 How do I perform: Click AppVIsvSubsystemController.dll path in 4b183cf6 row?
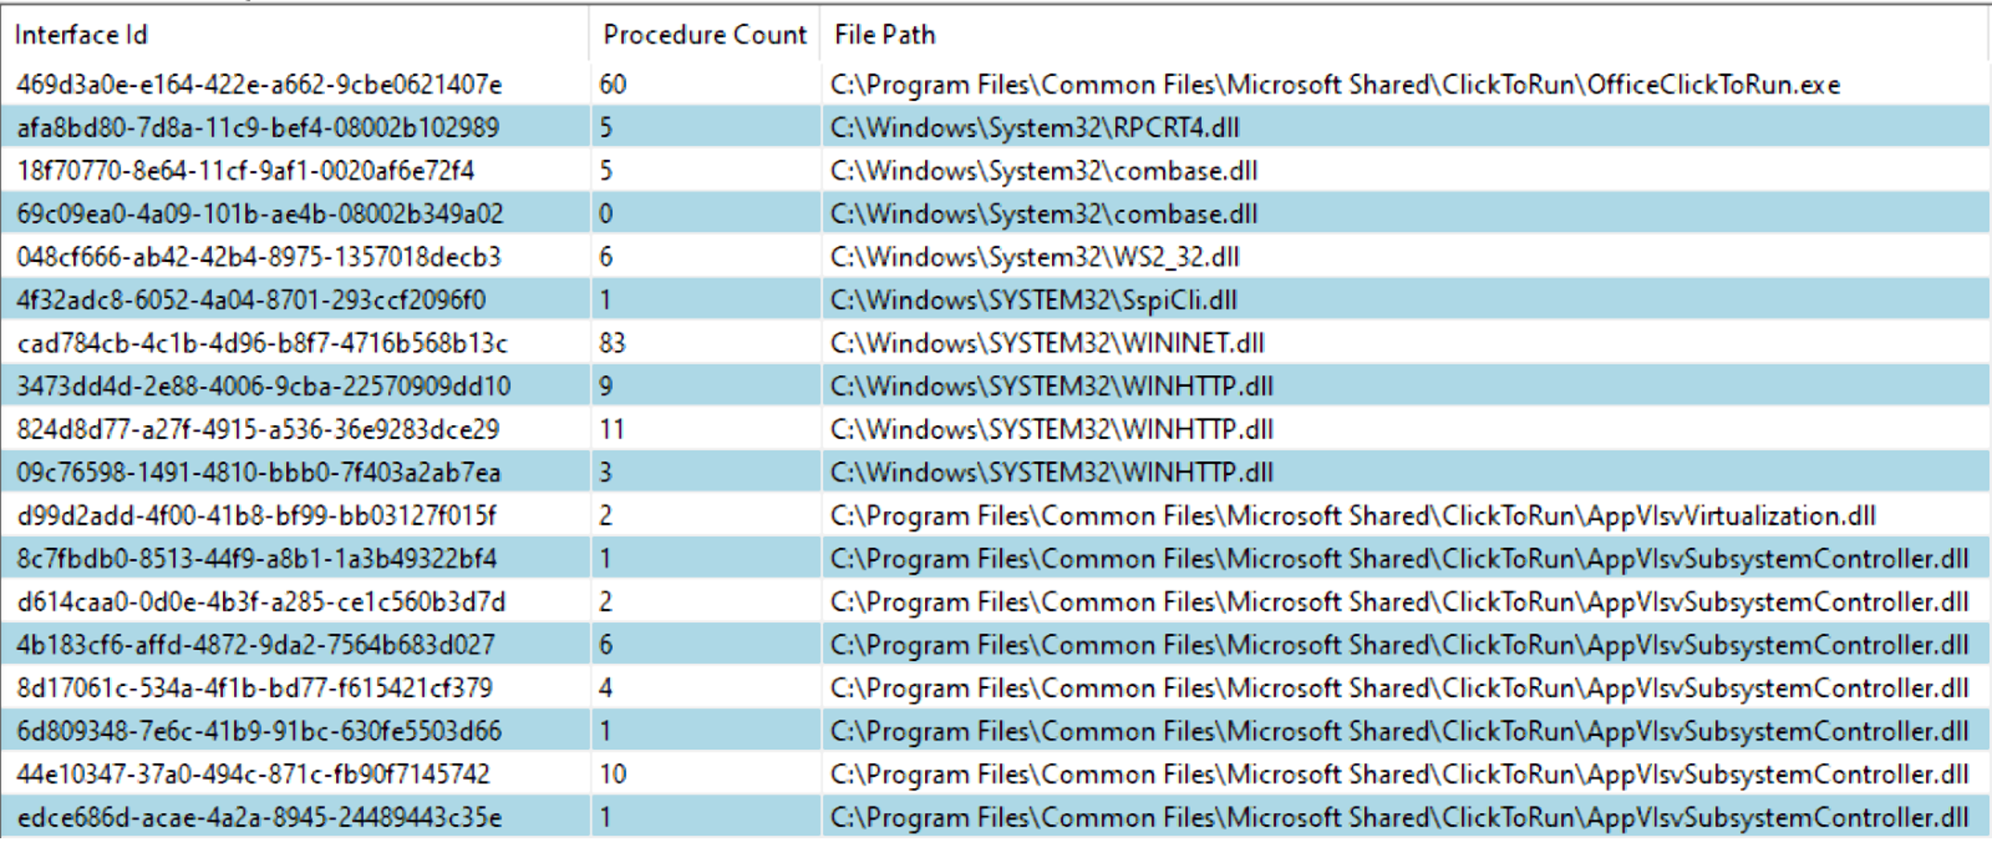tap(1400, 644)
